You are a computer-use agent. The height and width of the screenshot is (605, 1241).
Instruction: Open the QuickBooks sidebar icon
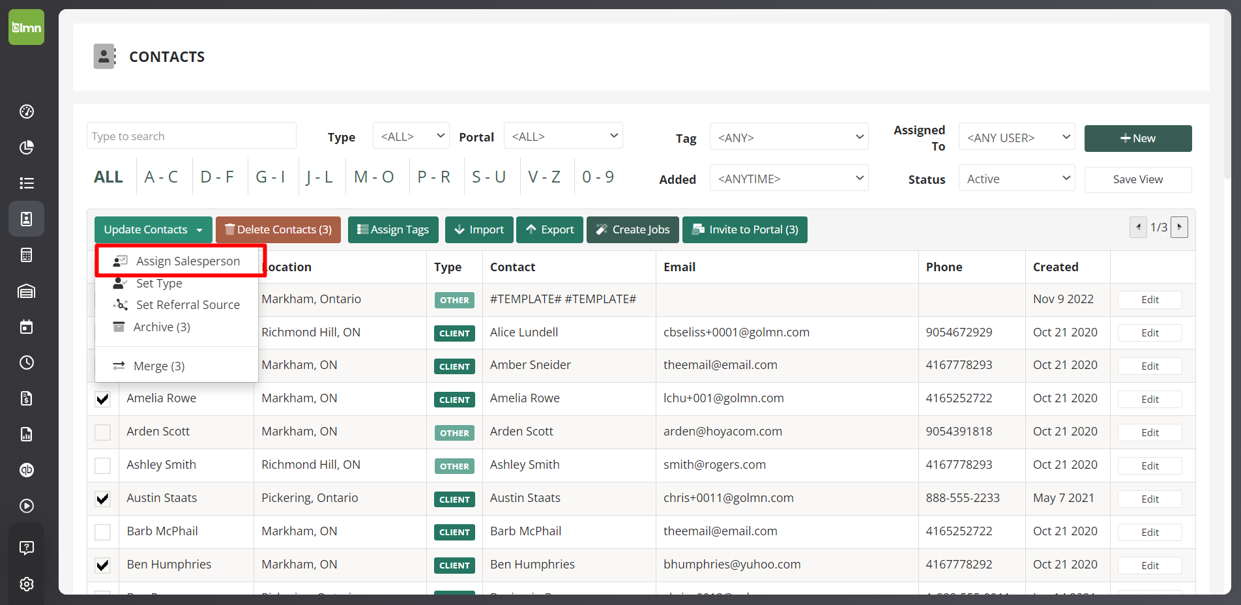pyautogui.click(x=27, y=470)
